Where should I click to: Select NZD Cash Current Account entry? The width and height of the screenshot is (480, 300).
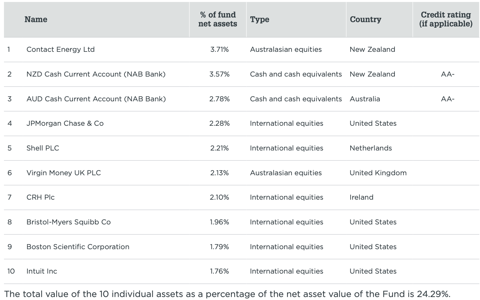(96, 74)
